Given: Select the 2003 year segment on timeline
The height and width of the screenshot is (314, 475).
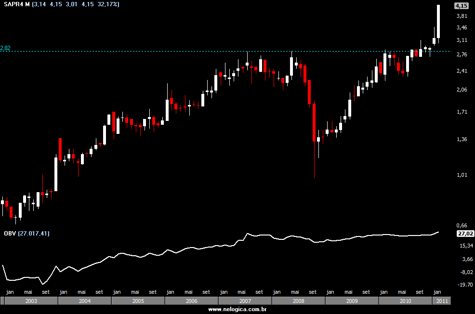Looking at the screenshot, I should [31, 301].
